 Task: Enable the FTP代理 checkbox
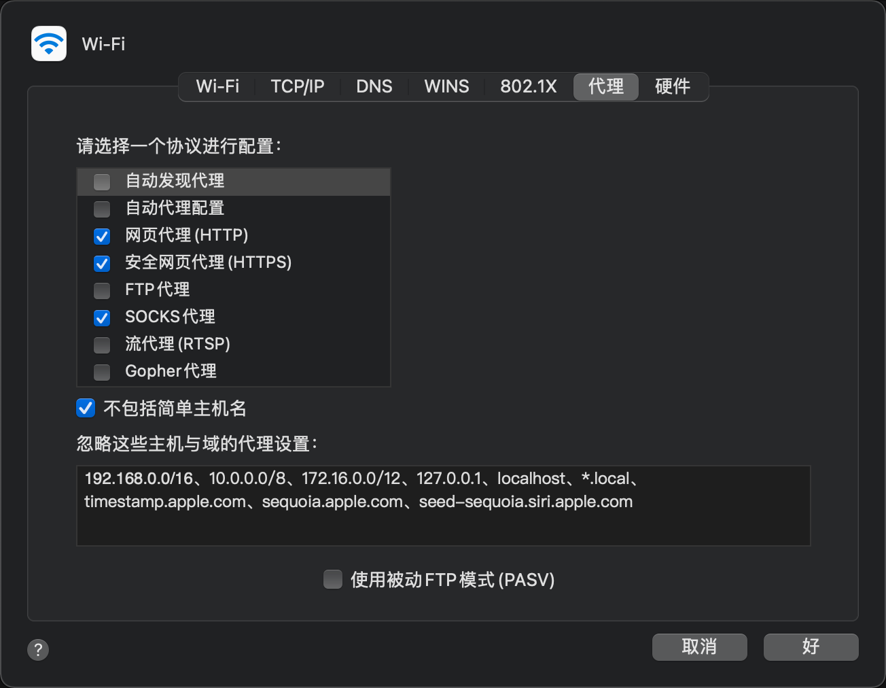(x=102, y=290)
